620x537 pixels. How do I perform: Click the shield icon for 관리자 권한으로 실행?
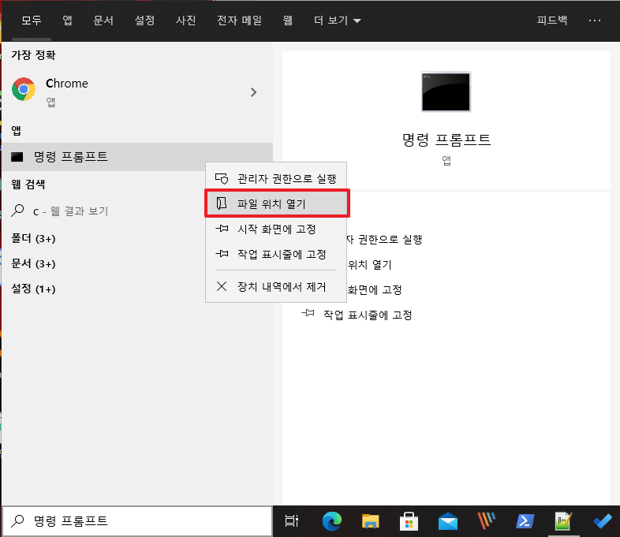[222, 178]
